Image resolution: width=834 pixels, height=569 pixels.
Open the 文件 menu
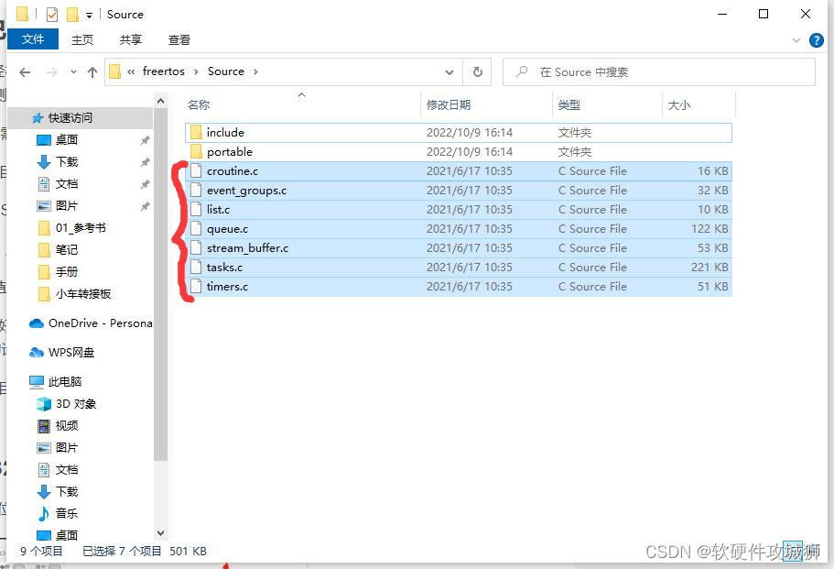point(33,39)
